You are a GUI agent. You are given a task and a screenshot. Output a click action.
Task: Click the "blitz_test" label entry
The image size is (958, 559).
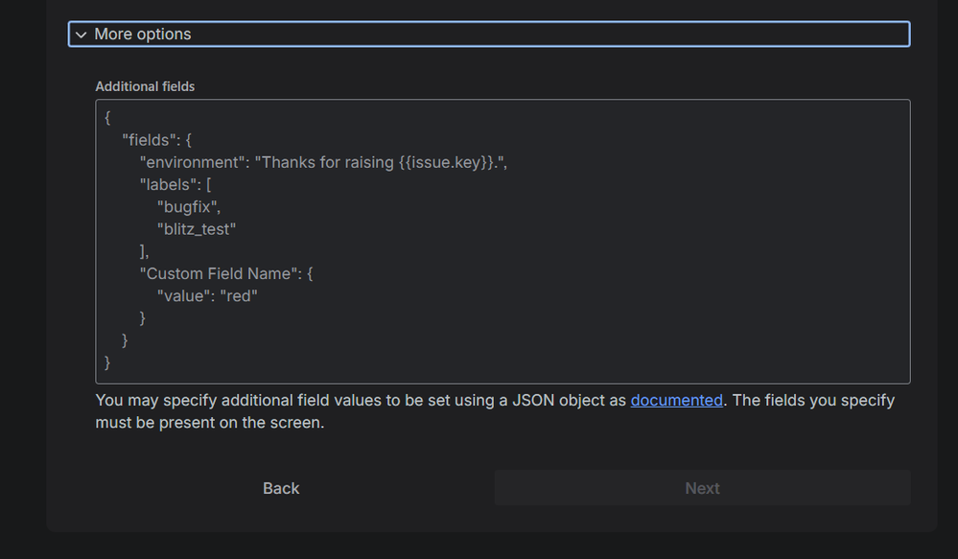click(x=197, y=229)
